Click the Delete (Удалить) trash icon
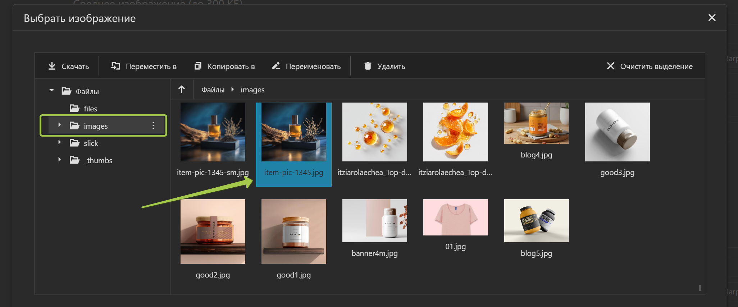Image resolution: width=738 pixels, height=307 pixels. tap(368, 66)
